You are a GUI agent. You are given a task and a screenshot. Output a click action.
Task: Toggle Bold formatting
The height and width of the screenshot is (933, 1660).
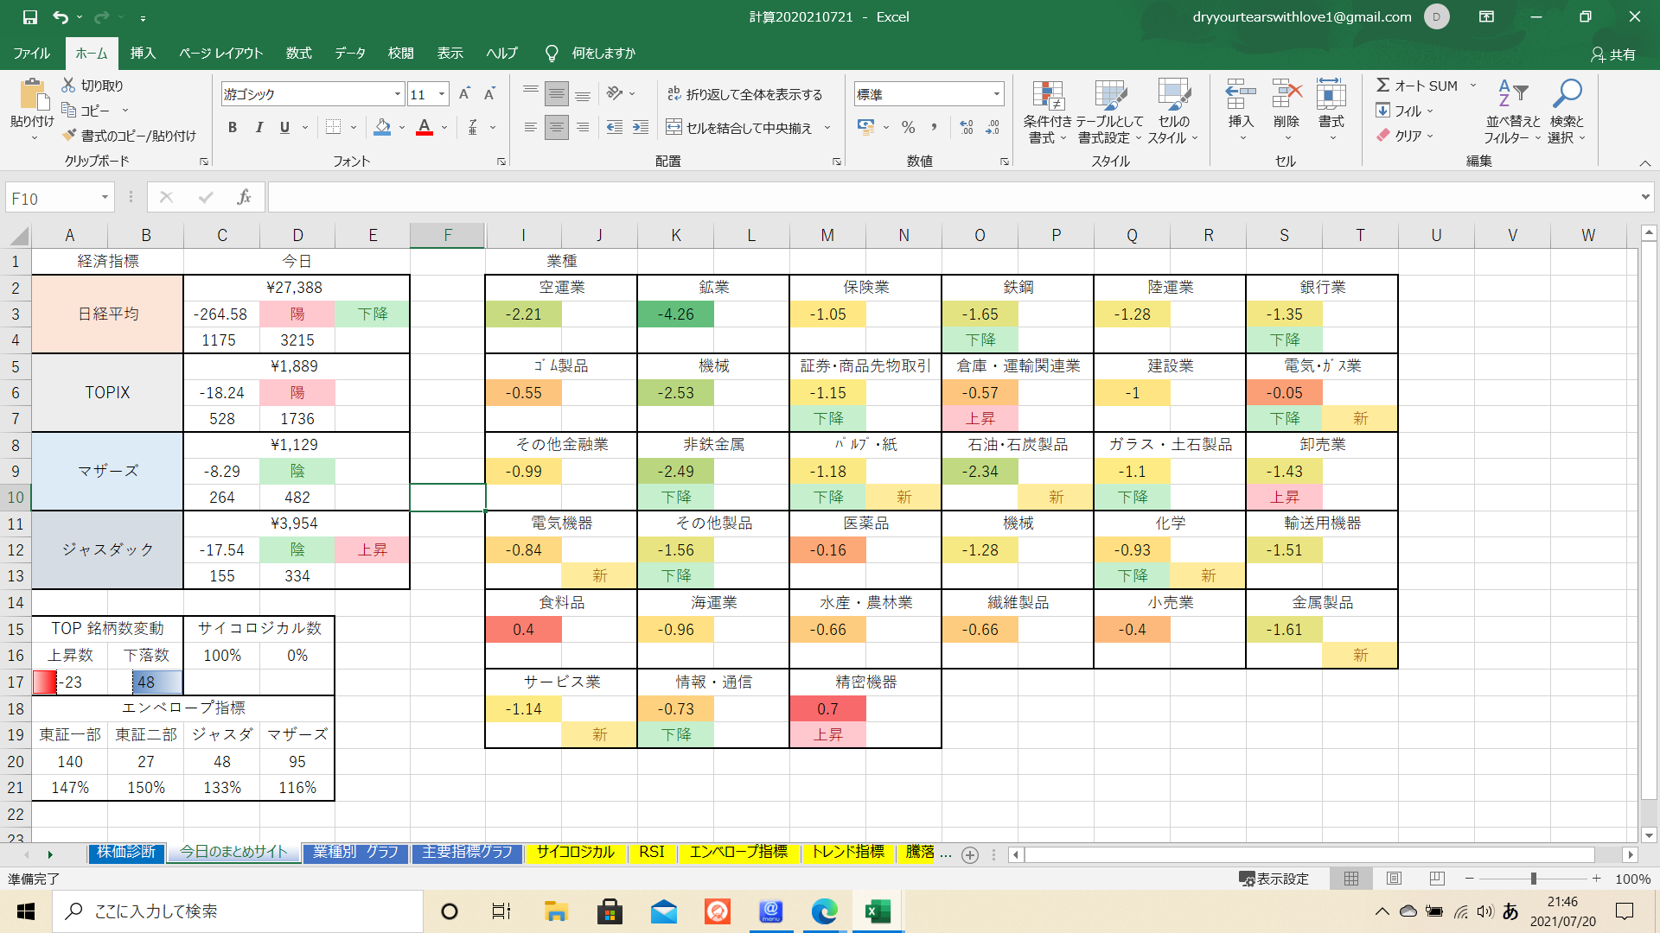pyautogui.click(x=232, y=127)
